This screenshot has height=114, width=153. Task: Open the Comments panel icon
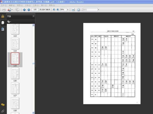pyautogui.click(x=3, y=105)
